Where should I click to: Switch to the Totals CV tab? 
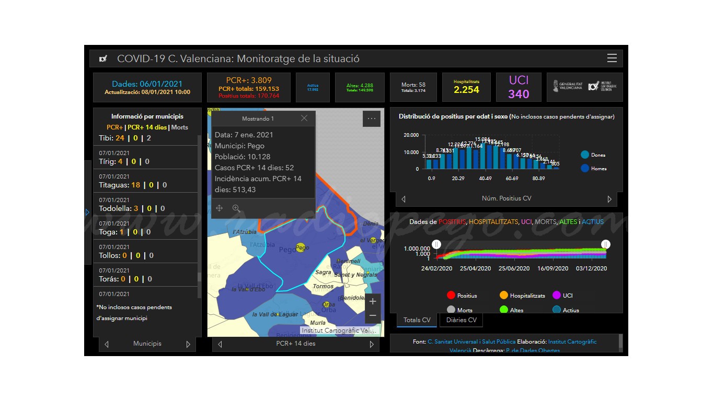pyautogui.click(x=417, y=320)
